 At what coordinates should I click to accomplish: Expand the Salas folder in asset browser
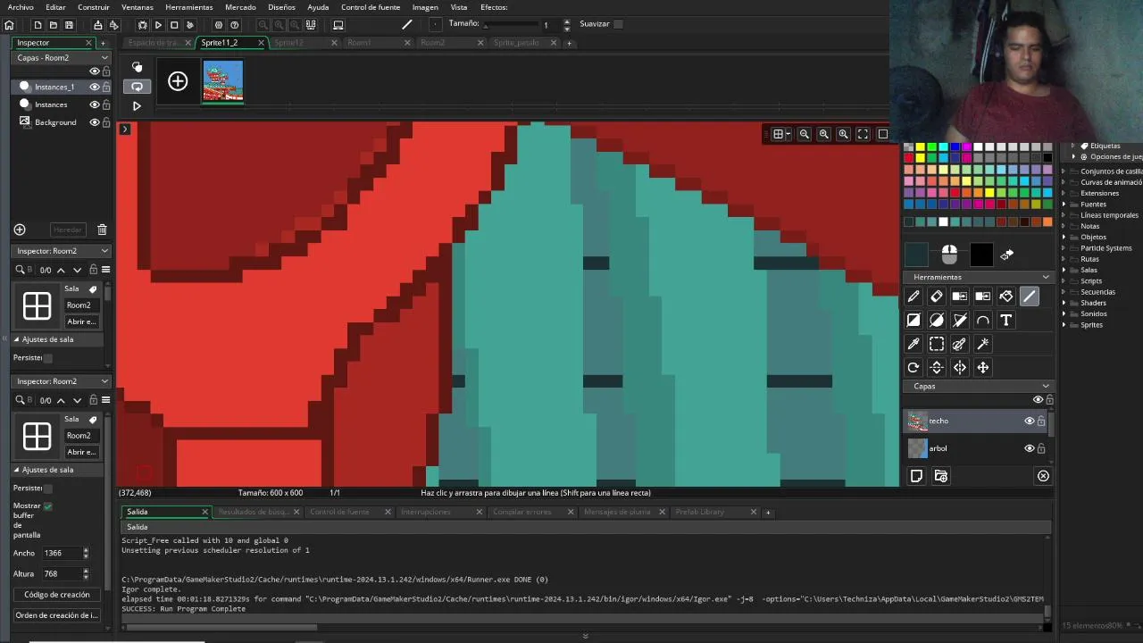(x=1064, y=270)
